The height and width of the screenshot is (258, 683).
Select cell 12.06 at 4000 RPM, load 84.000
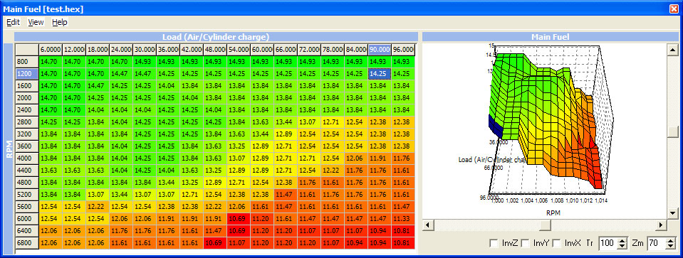point(356,158)
